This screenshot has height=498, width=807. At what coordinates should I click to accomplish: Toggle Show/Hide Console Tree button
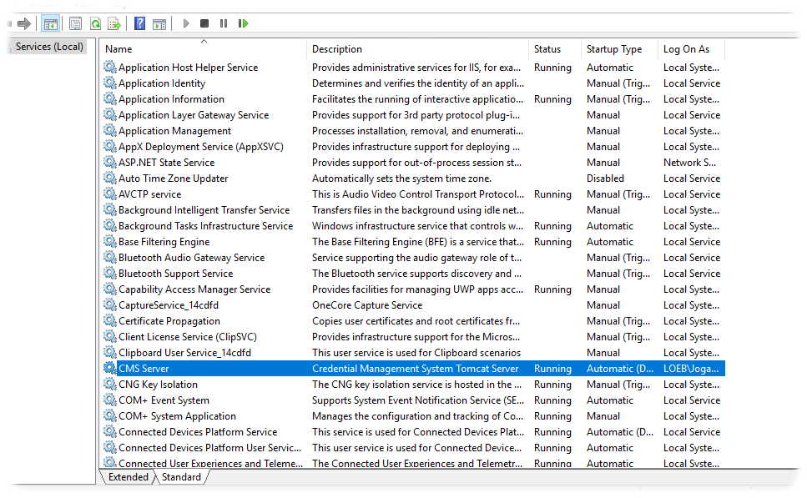point(50,23)
